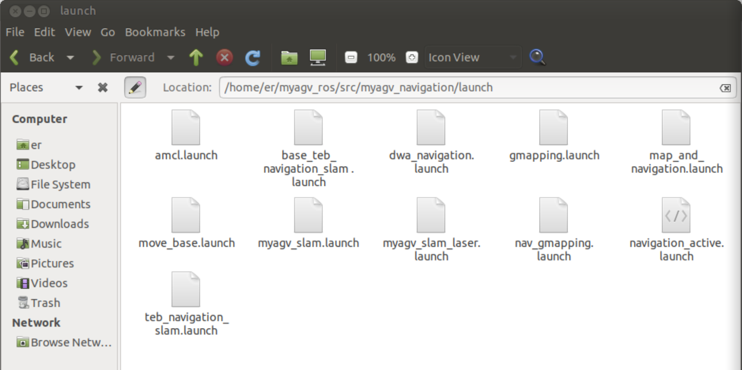The height and width of the screenshot is (370, 742).
Task: Open Downloads in the sidebar
Action: click(x=52, y=224)
